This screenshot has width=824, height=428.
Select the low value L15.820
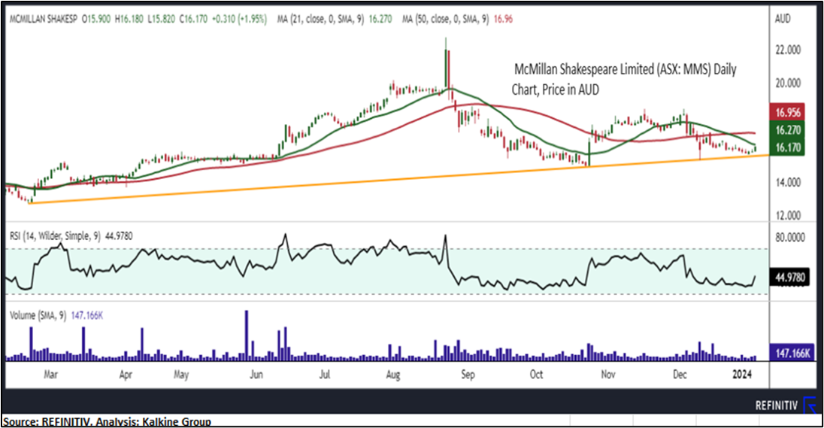tap(162, 20)
